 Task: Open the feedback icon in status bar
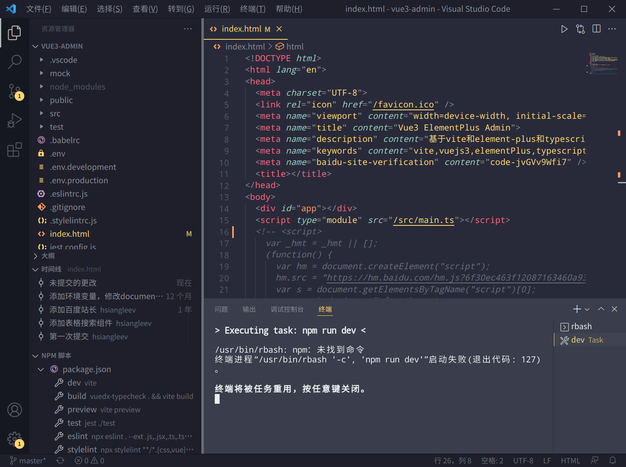click(x=594, y=461)
